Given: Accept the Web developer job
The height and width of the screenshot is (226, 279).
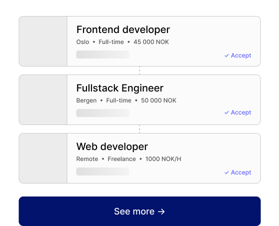Looking at the screenshot, I should (x=237, y=172).
